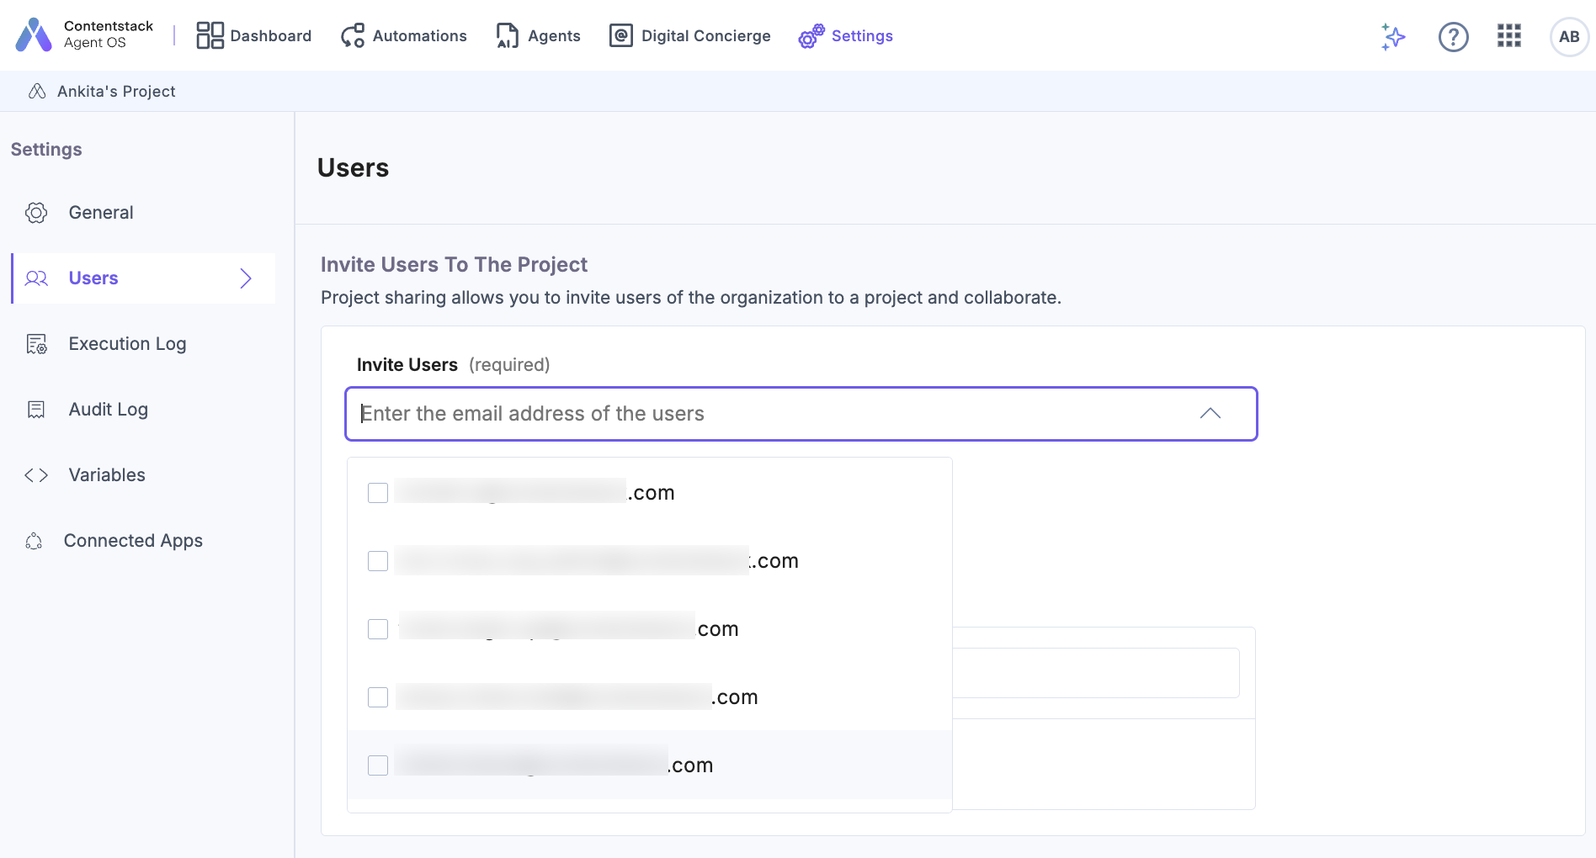Collapse the Invite Users dropdown arrow
The image size is (1596, 858).
tap(1210, 413)
